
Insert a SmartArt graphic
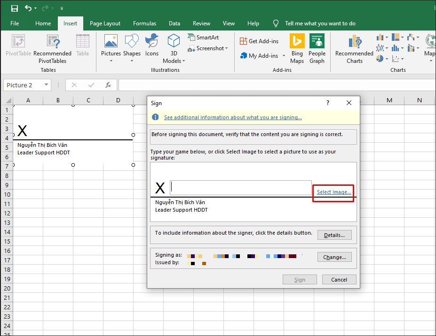(x=203, y=37)
